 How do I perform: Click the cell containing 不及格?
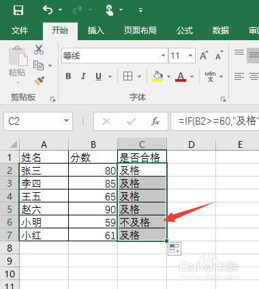tap(142, 222)
